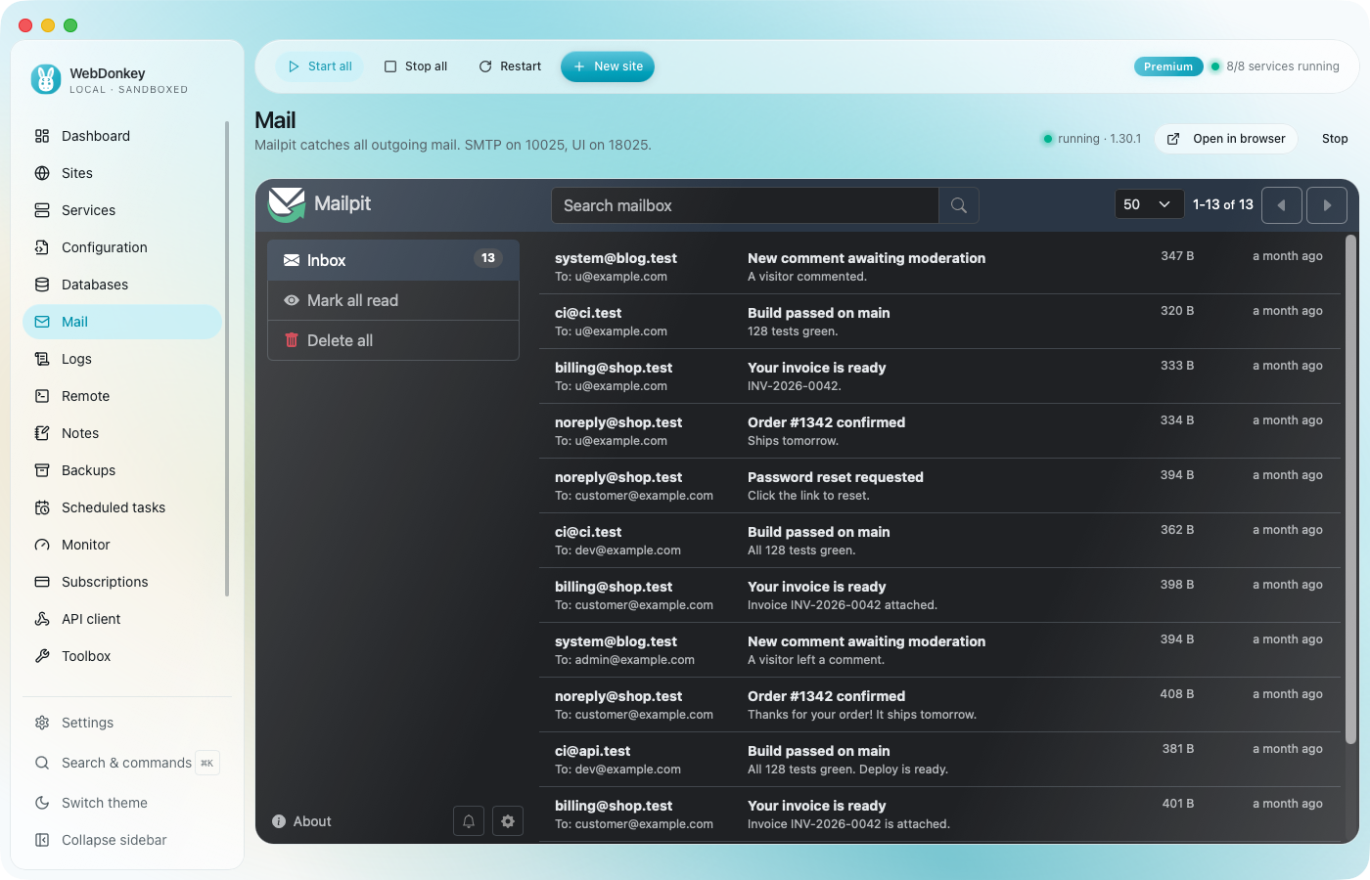Open the Password reset requested email
1370x880 pixels.
pos(941,486)
